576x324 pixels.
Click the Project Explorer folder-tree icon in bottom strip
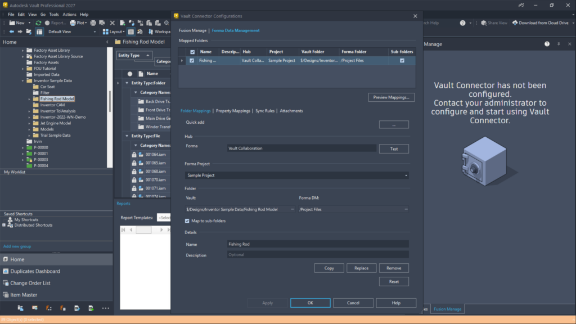(21, 308)
